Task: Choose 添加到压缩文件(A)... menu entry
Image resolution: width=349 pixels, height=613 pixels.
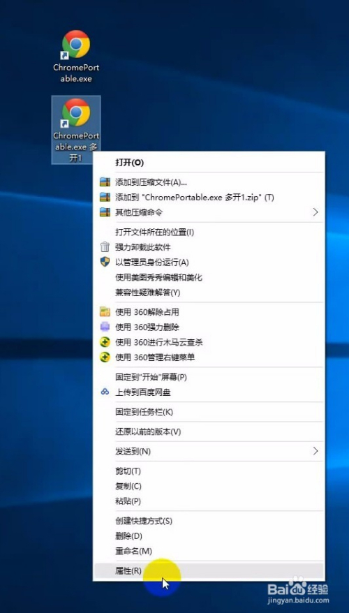Action: [x=209, y=182]
